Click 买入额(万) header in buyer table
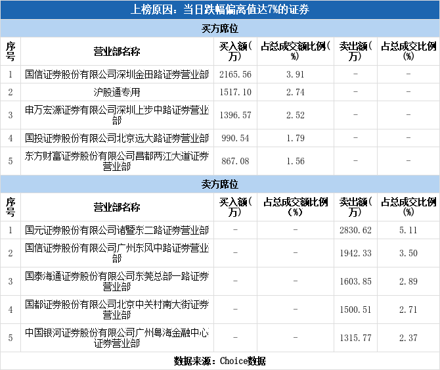 pos(236,51)
